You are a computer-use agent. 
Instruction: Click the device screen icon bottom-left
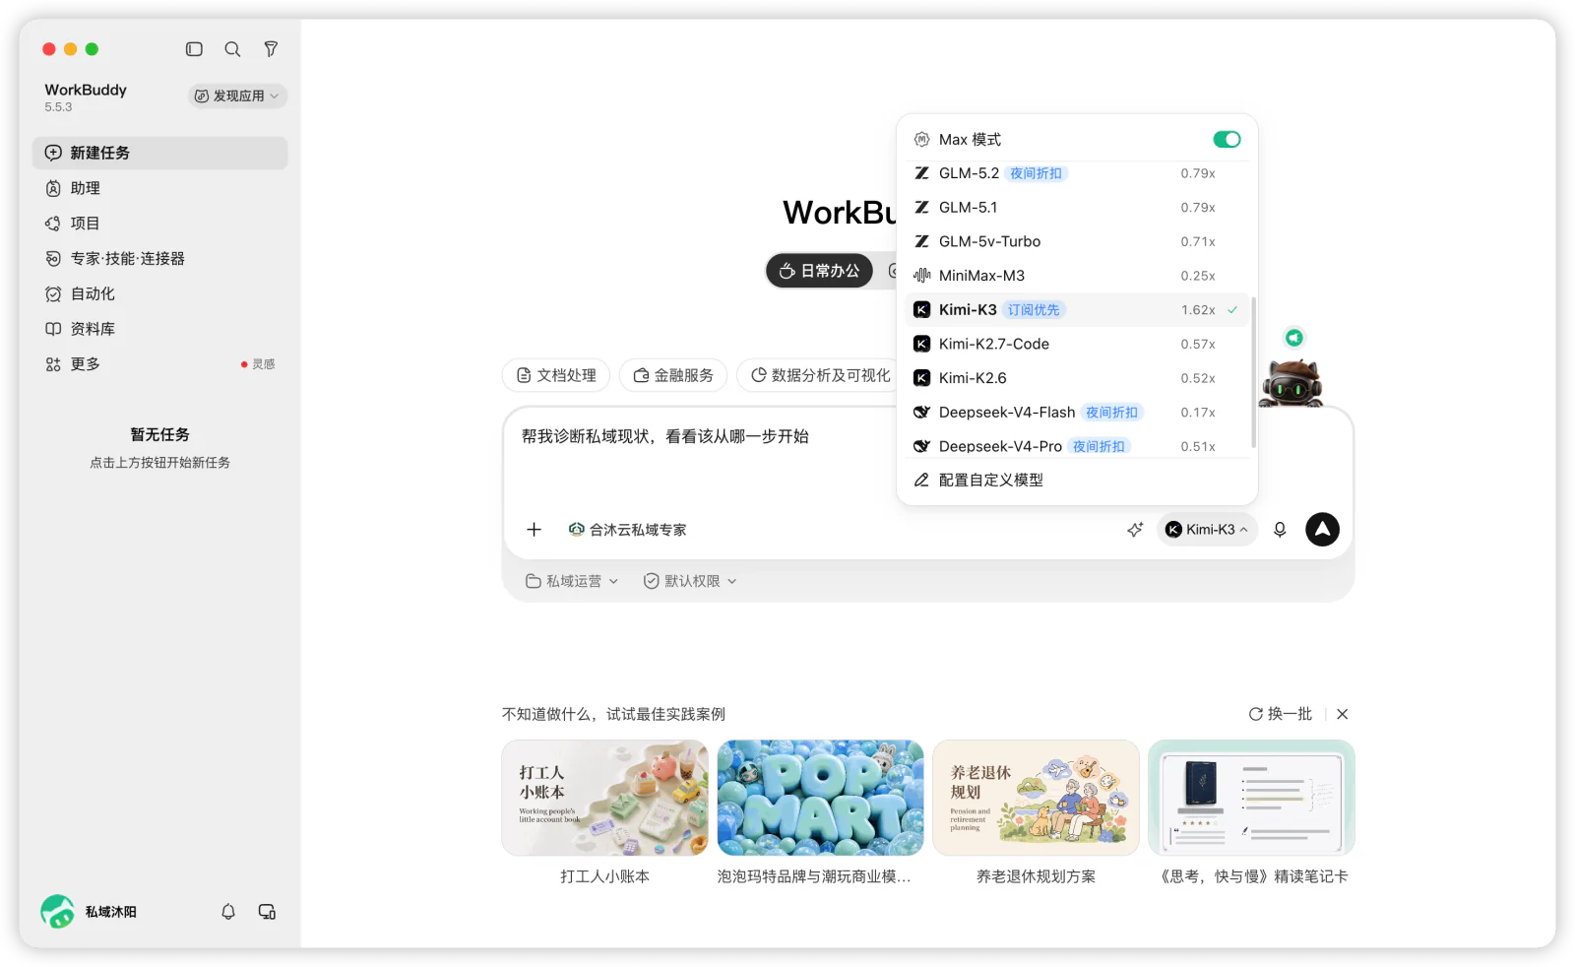coord(267,912)
